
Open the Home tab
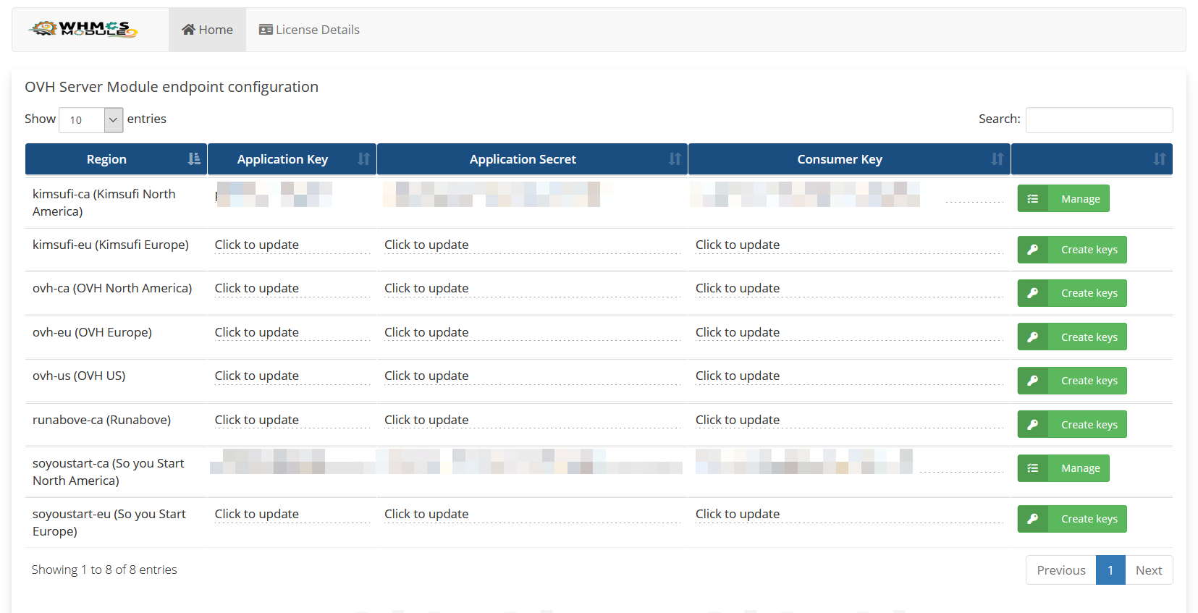tap(207, 30)
